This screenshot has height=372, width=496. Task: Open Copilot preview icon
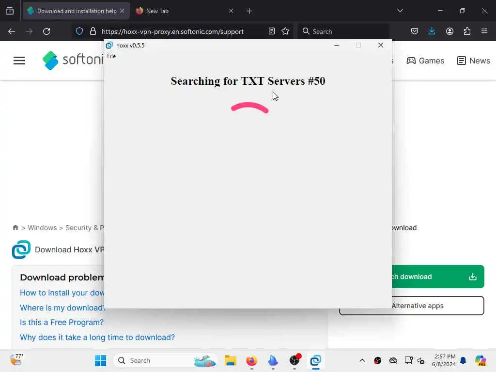480,360
